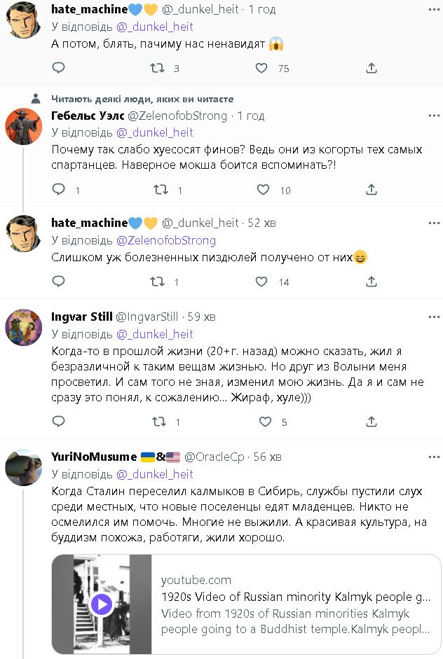Like the Ingvar Still tweet with 5 likes
This screenshot has width=443, height=659.
pyautogui.click(x=265, y=422)
